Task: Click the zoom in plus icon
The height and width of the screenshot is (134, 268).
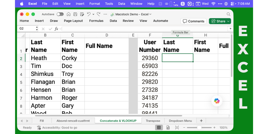Action: pyautogui.click(x=214, y=128)
